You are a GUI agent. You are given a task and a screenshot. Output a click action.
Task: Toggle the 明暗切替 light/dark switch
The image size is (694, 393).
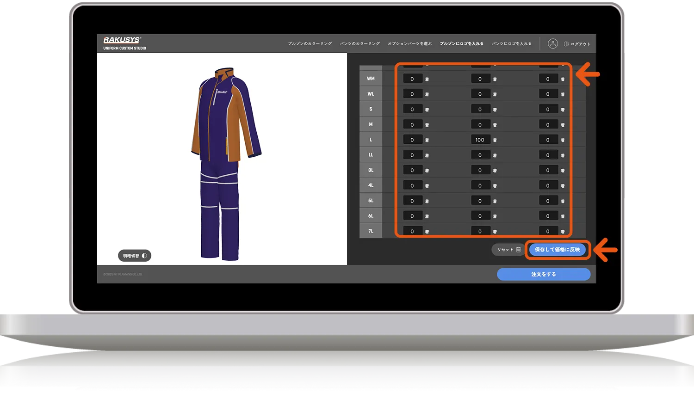[134, 256]
